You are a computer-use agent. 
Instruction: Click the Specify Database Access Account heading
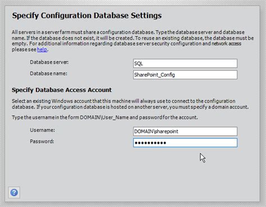(x=62, y=90)
